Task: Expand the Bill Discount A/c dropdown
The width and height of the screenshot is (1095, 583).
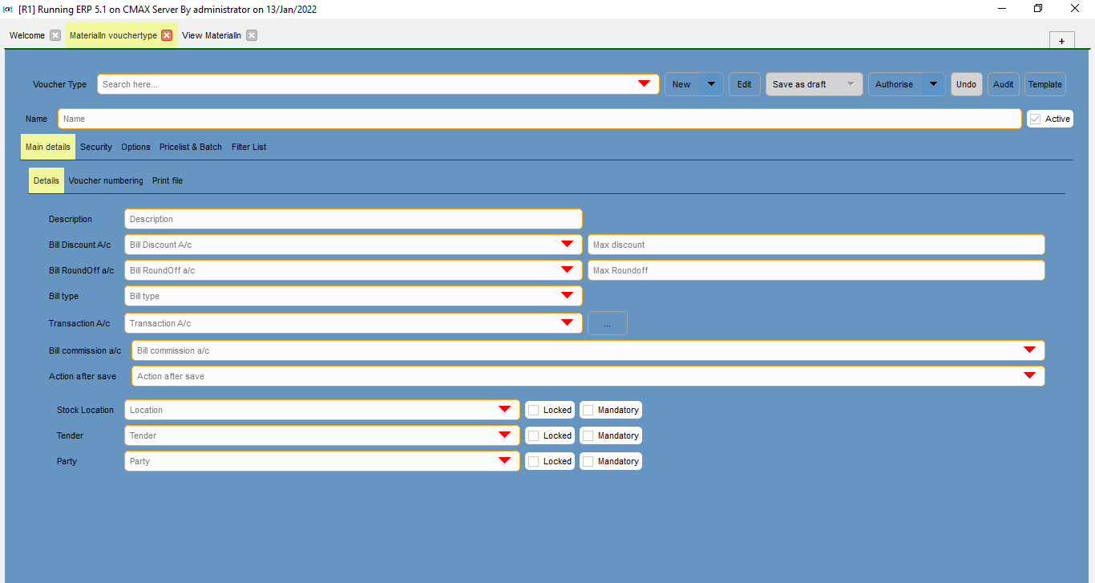Action: pyautogui.click(x=568, y=245)
